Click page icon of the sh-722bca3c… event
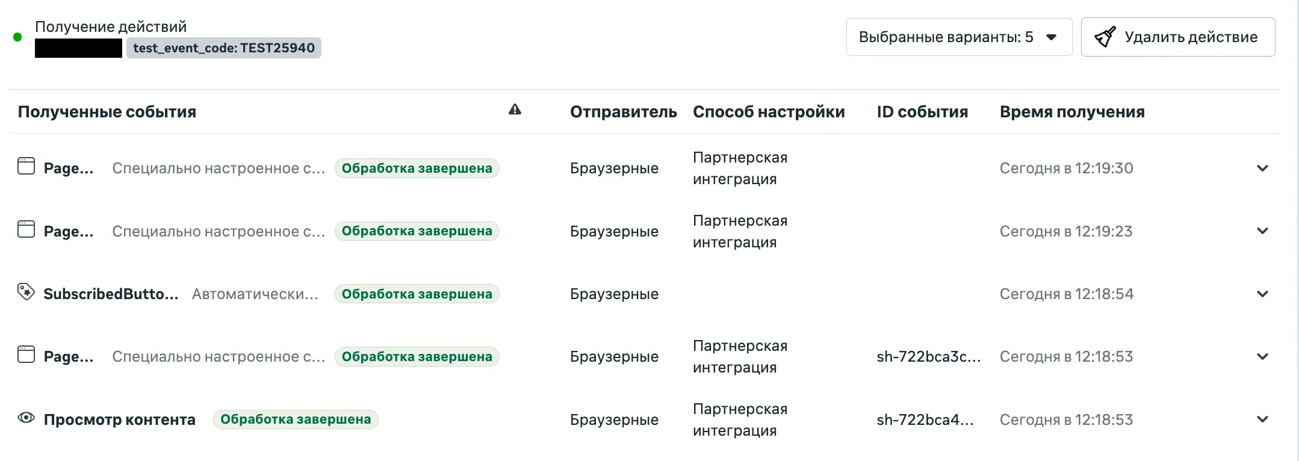Viewport: 1299px width, 461px height. (x=26, y=354)
